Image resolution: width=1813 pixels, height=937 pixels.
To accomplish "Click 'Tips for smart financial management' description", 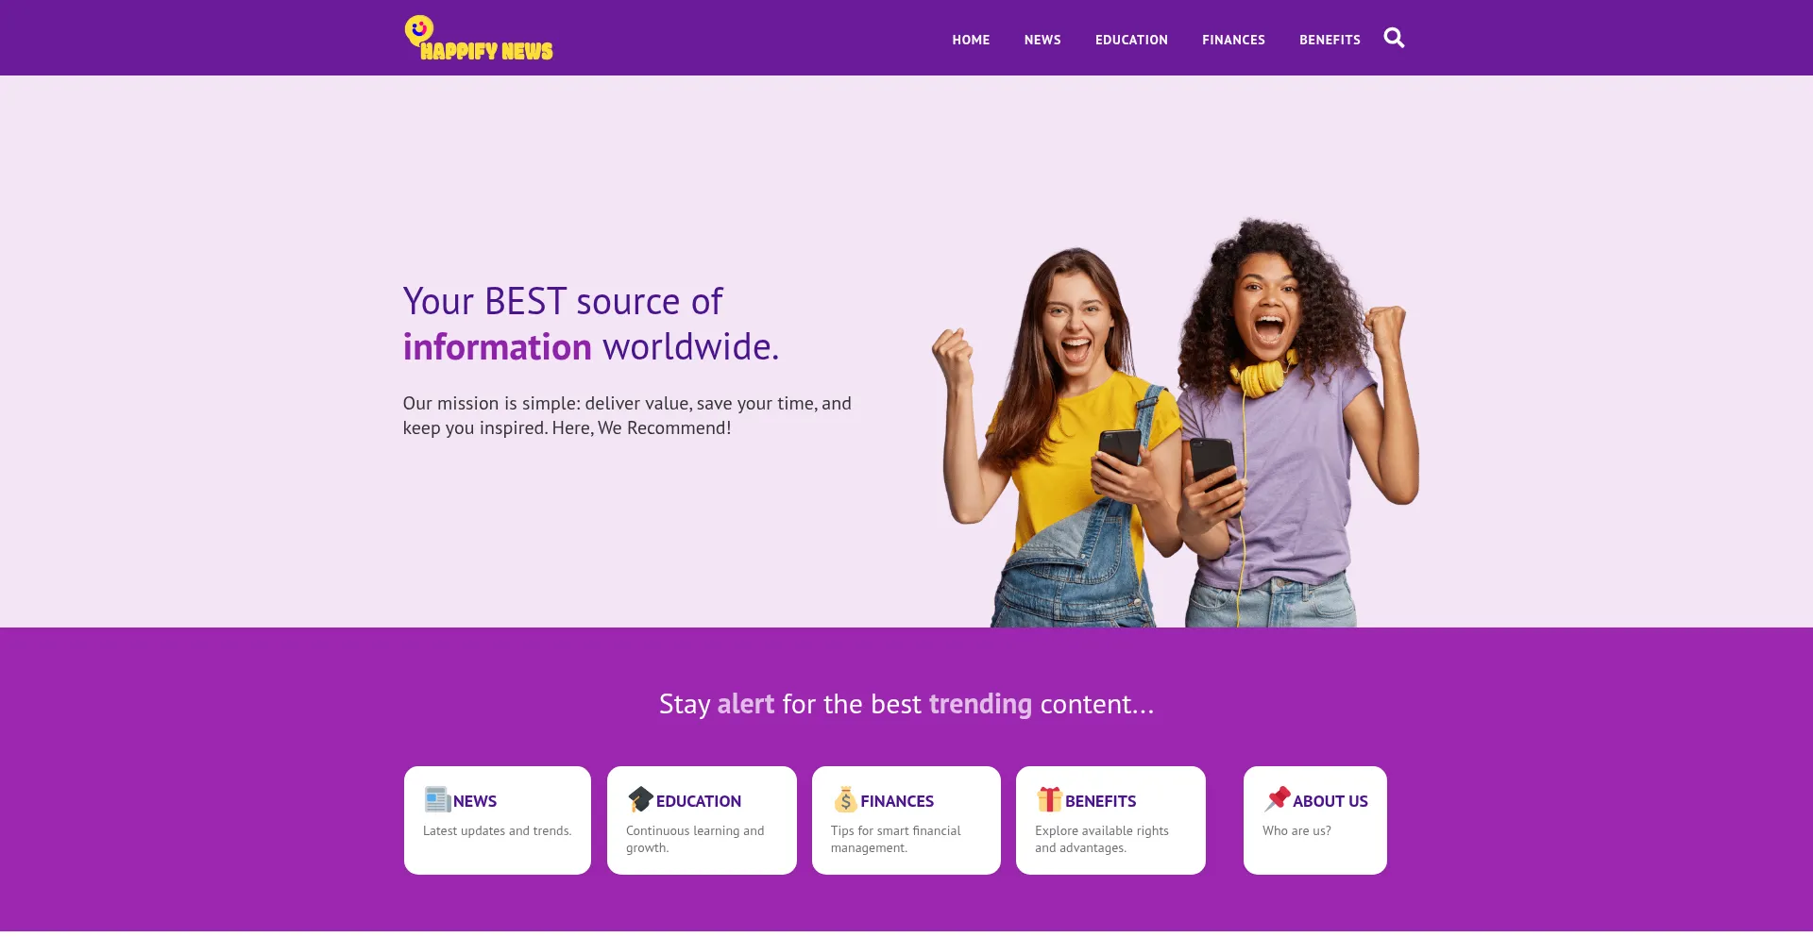I will [895, 839].
